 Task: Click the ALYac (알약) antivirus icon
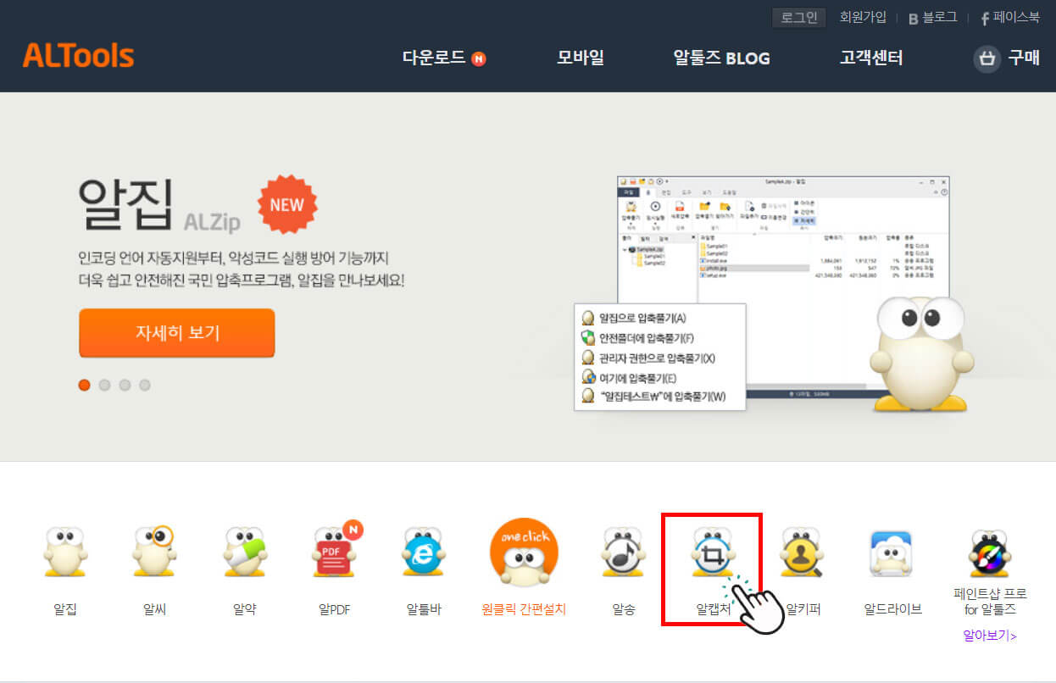243,555
